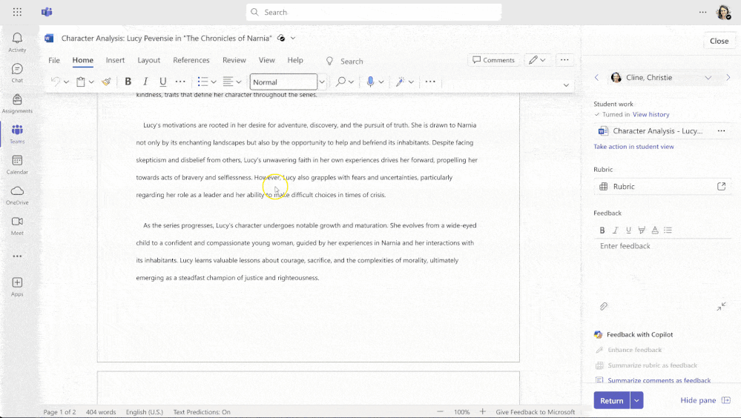Click Summarize comments as feedback

point(659,380)
